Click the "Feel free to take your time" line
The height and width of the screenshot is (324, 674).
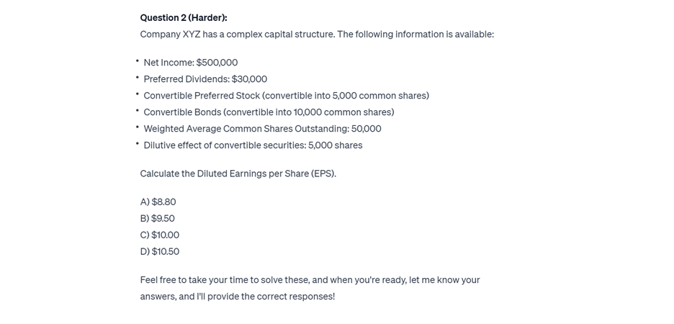coord(310,280)
